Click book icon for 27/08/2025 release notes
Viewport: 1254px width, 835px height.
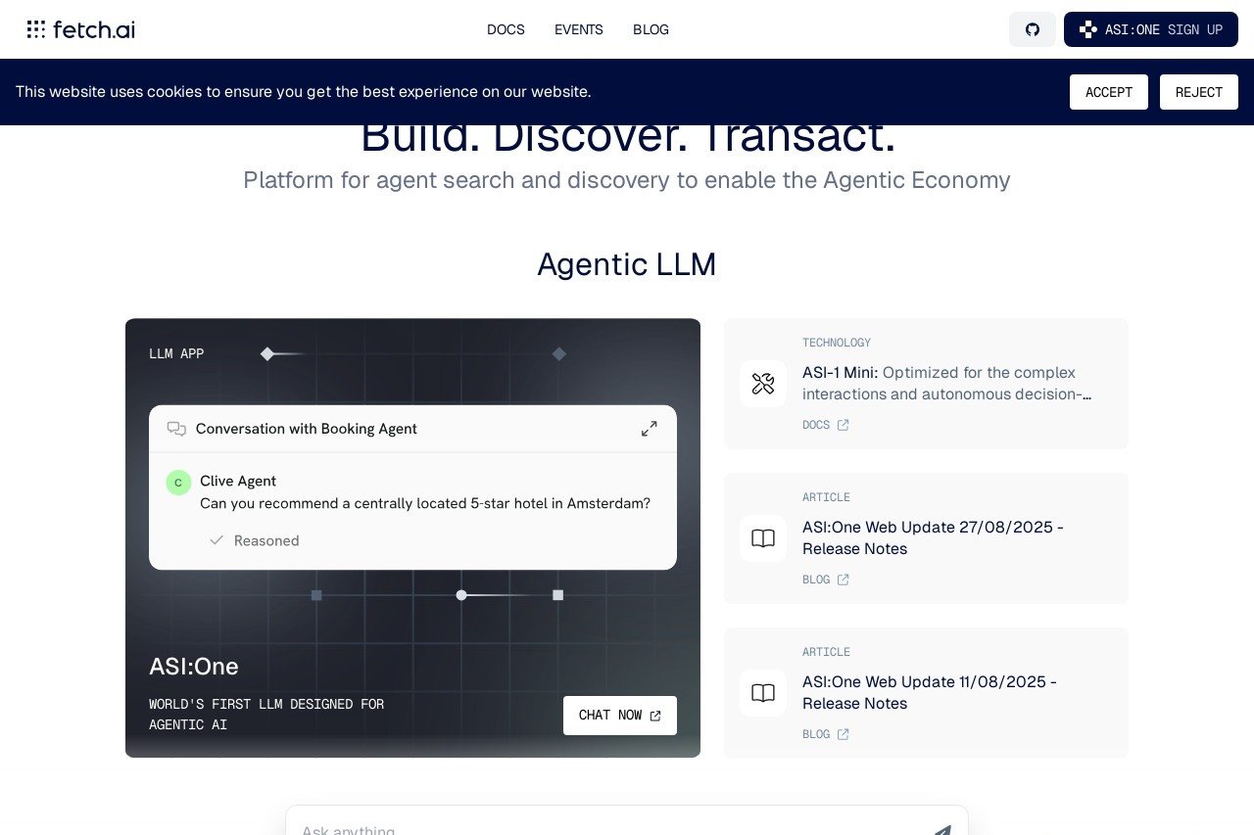tap(763, 538)
